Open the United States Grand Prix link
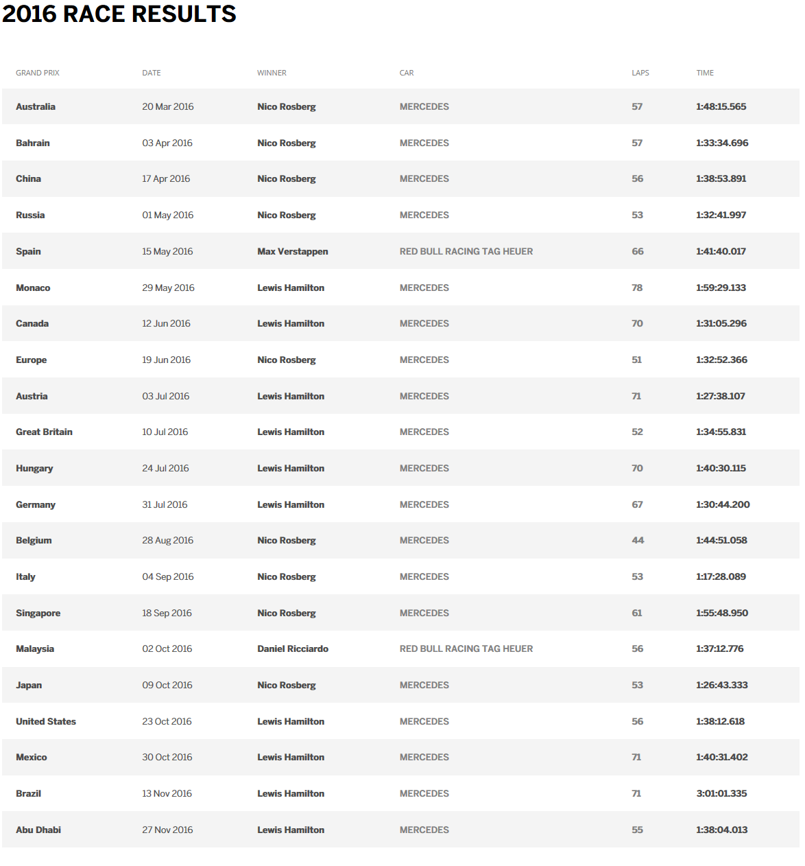805x866 pixels. click(x=46, y=721)
